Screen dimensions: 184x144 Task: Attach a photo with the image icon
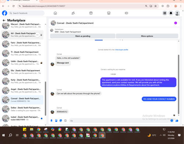pos(56,120)
